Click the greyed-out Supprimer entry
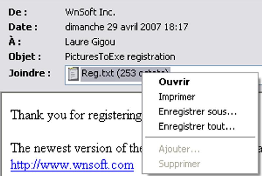 coord(179,164)
